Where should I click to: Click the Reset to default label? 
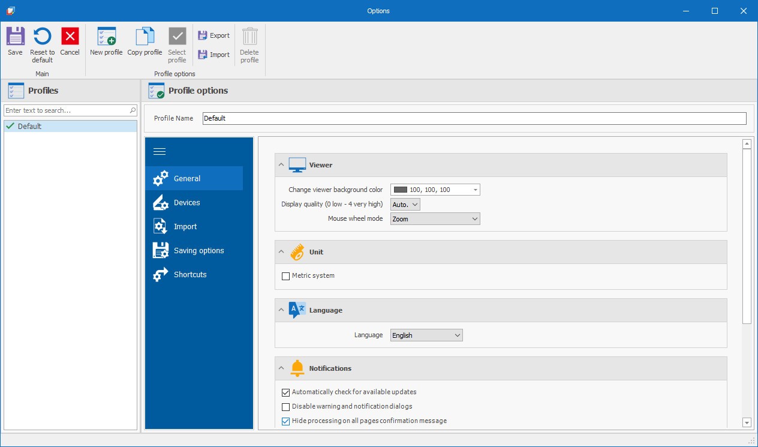[43, 56]
